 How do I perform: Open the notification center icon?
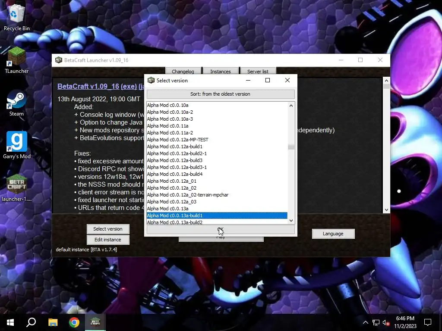coord(428,322)
